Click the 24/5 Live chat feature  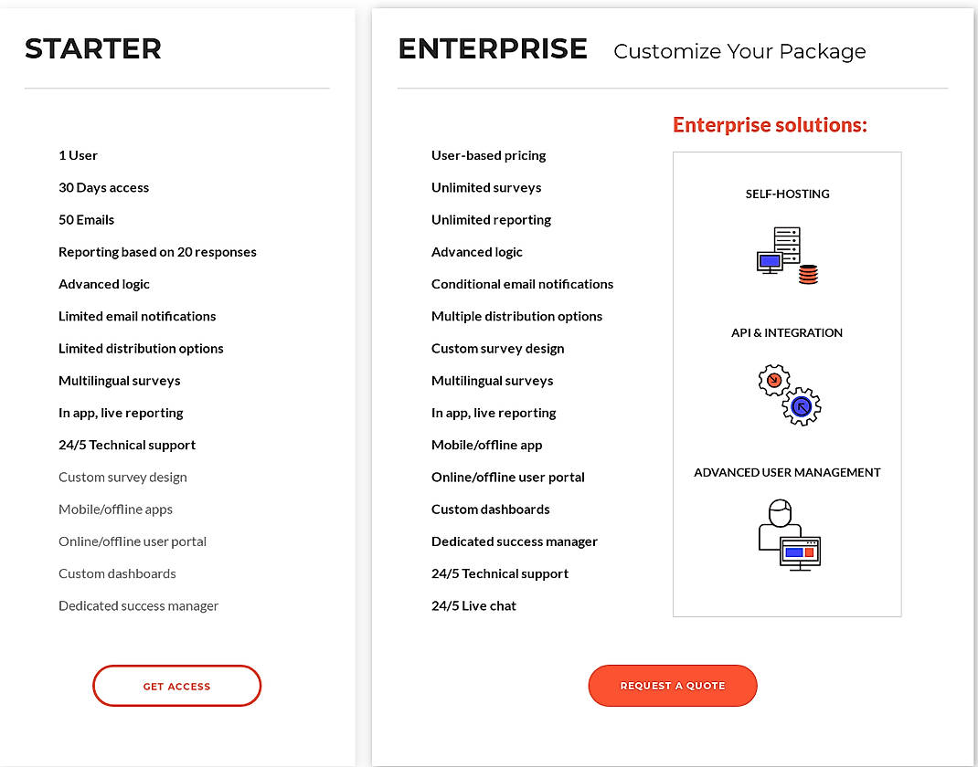473,605
